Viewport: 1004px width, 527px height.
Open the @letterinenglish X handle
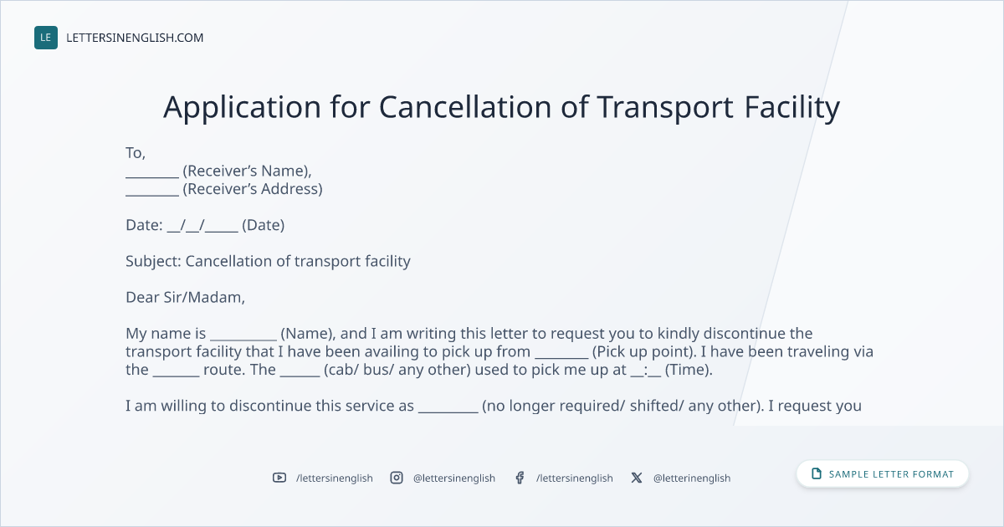tap(692, 478)
